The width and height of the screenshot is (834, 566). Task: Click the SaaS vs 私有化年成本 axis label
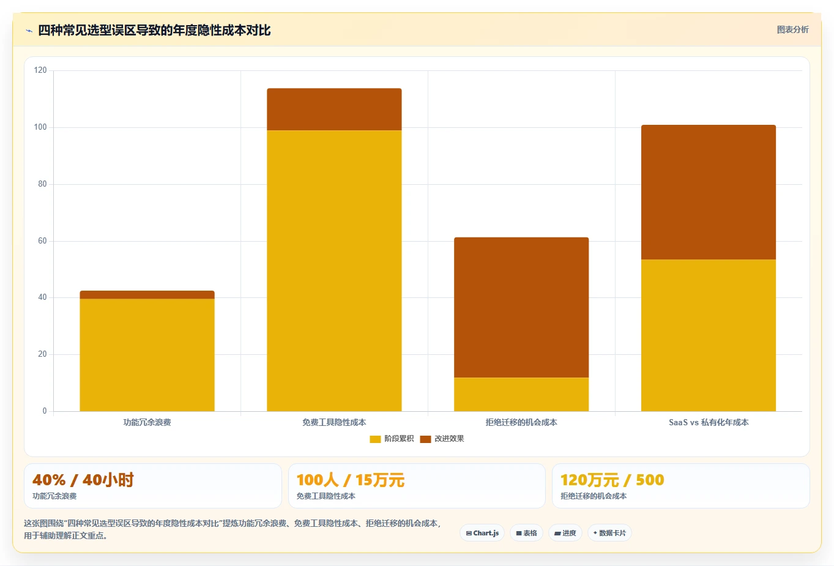pyautogui.click(x=709, y=422)
